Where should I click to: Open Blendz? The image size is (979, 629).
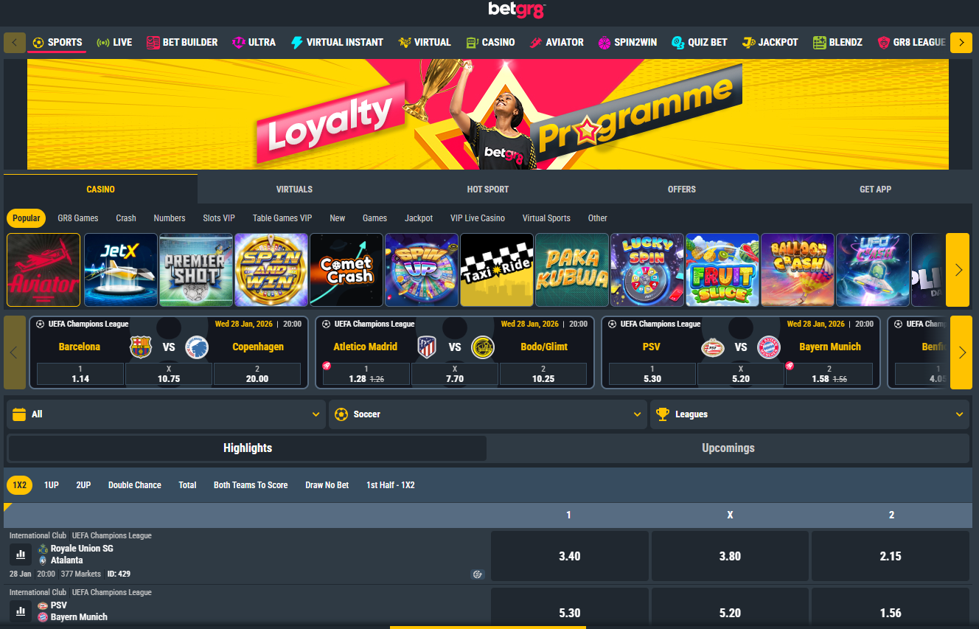837,42
